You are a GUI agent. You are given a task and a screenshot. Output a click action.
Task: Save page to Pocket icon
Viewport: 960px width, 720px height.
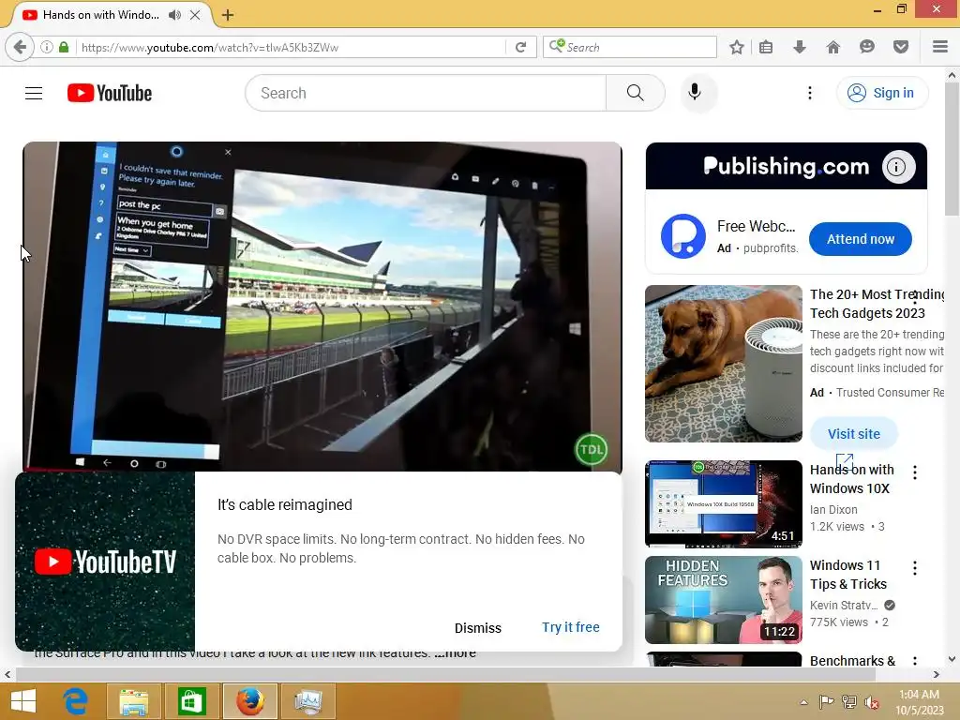[x=901, y=47]
